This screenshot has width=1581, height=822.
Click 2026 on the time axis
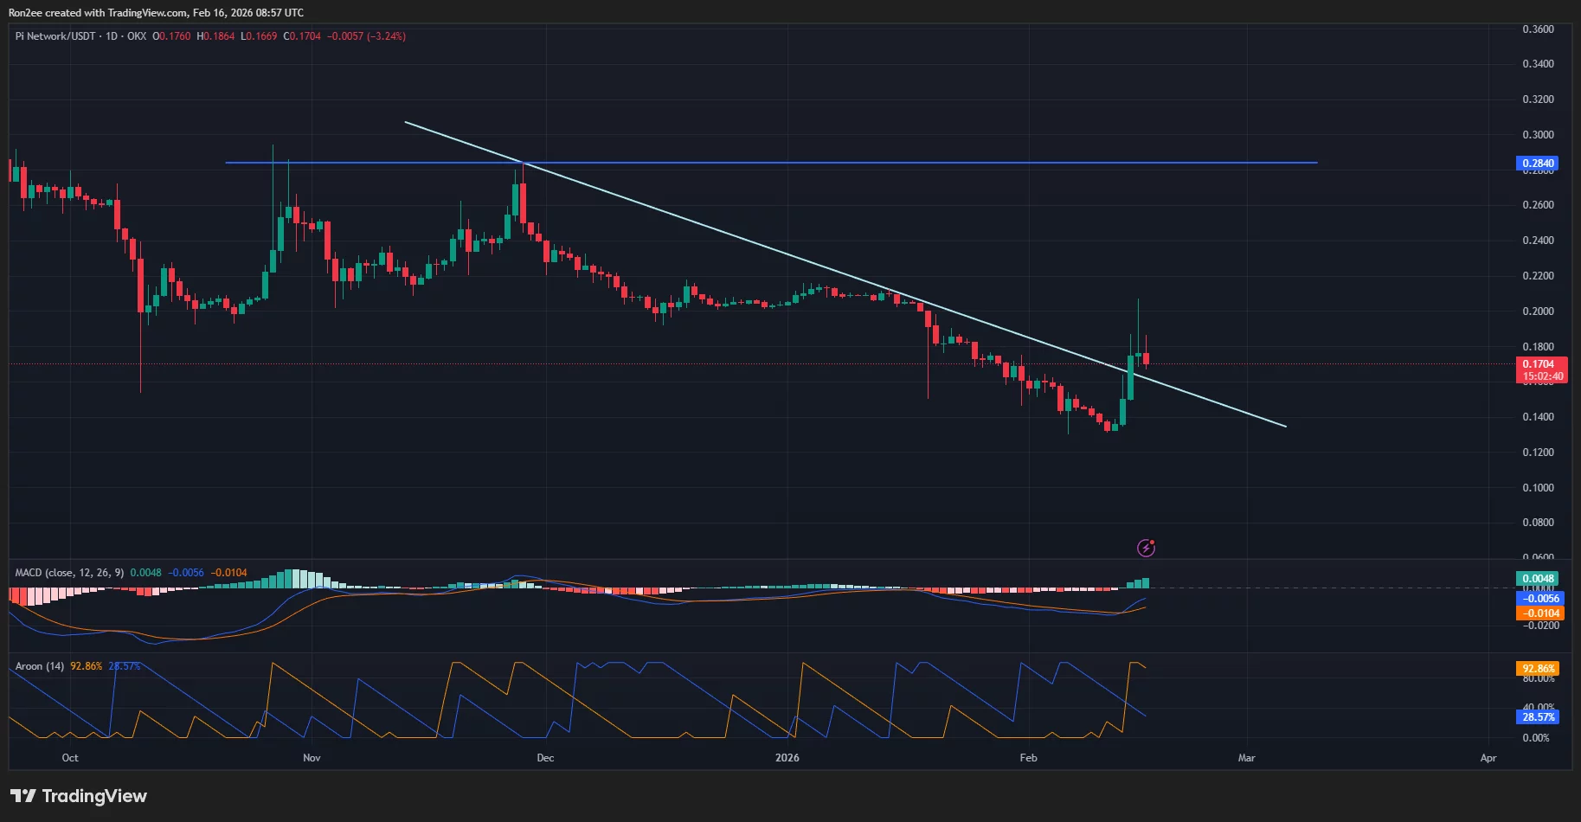pos(788,757)
